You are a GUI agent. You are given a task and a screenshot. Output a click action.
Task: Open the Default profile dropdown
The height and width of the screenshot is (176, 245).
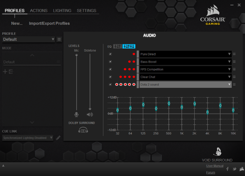point(29,39)
